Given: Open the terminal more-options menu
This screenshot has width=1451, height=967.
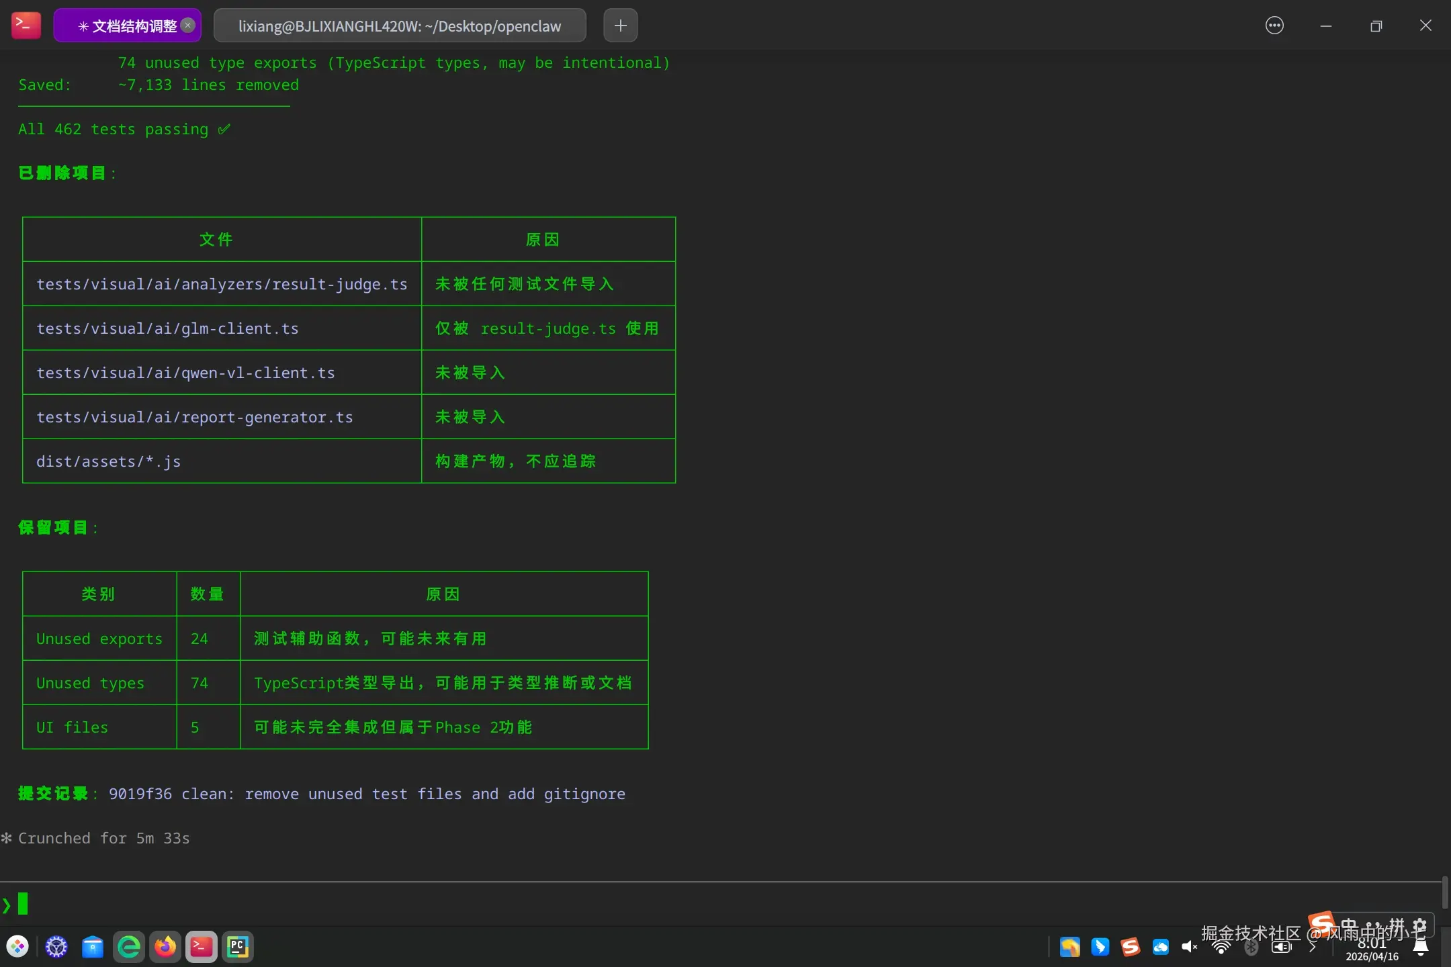Looking at the screenshot, I should coord(1274,26).
